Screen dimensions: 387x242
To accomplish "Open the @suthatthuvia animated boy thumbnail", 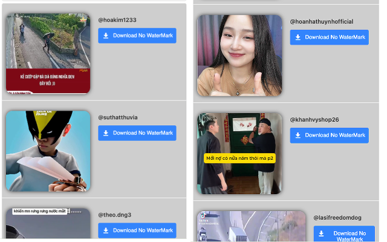I will tap(48, 151).
